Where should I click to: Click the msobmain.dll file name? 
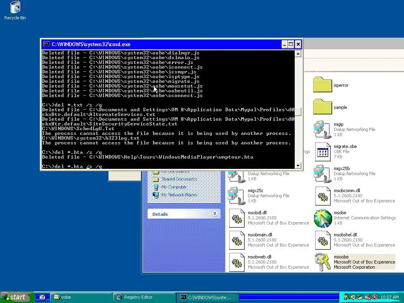pyautogui.click(x=260, y=235)
